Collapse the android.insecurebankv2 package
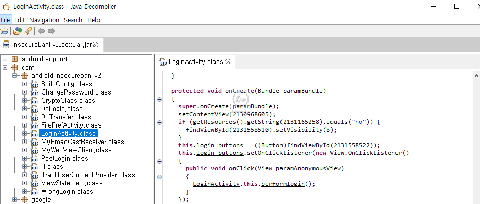The image size is (480, 204). (x=14, y=76)
